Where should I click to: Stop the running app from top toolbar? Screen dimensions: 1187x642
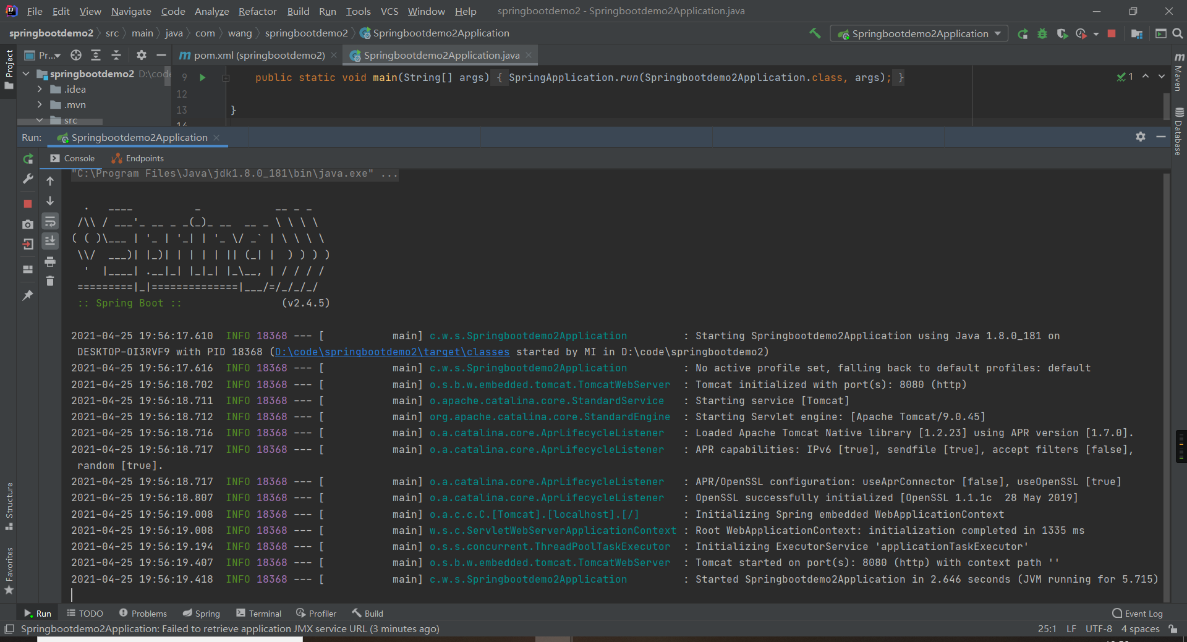[x=1112, y=34]
